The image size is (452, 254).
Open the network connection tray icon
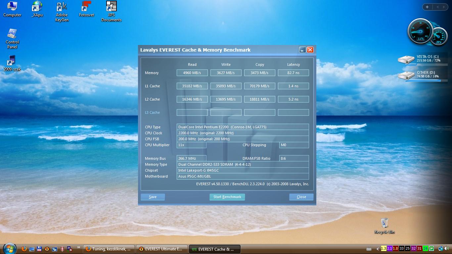tap(441, 249)
